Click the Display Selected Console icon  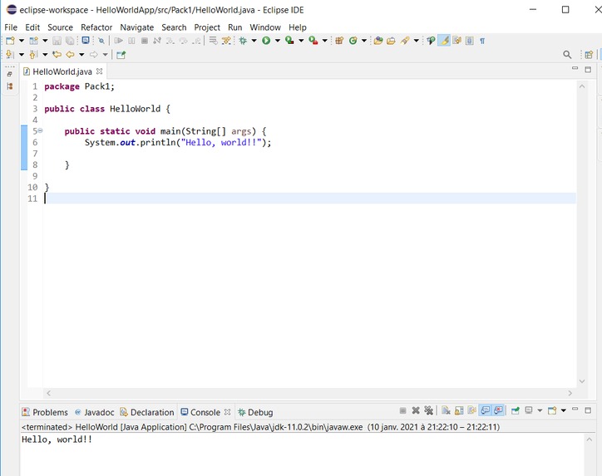[529, 410]
